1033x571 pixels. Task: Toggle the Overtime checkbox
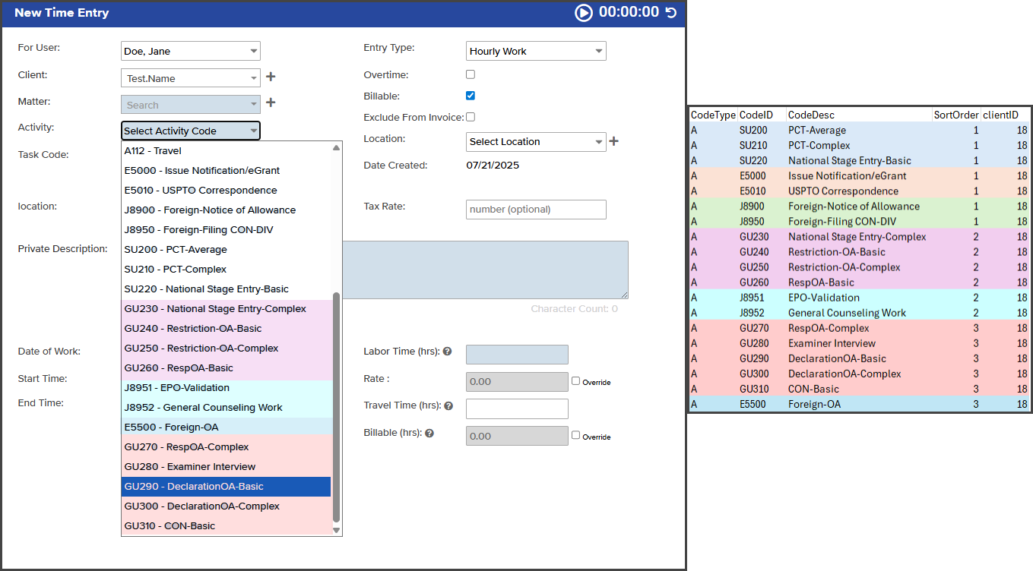[x=471, y=74]
